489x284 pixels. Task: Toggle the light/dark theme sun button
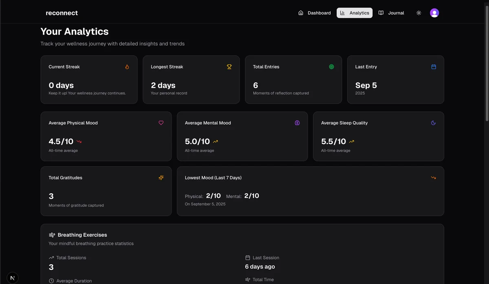419,13
